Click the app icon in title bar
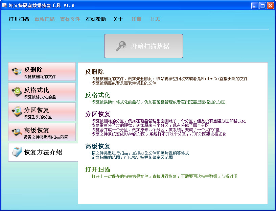Image resolution: width=276 pixels, height=211 pixels. pos(5,6)
